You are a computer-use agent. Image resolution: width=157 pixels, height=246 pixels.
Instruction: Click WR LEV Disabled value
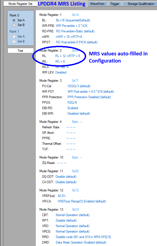[x=61, y=72]
